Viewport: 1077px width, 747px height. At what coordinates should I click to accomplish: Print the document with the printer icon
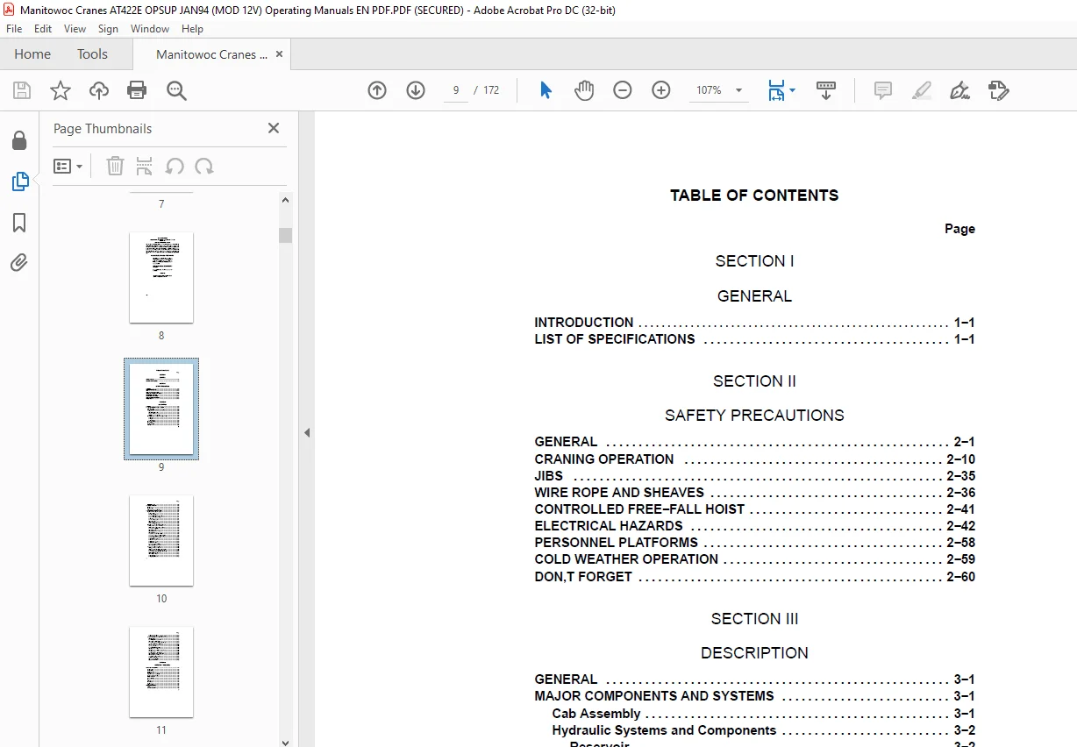tap(137, 90)
